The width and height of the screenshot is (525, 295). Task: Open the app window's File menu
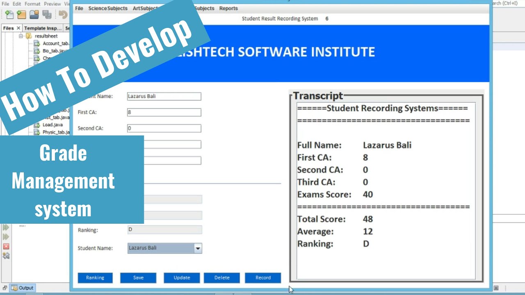tap(79, 8)
